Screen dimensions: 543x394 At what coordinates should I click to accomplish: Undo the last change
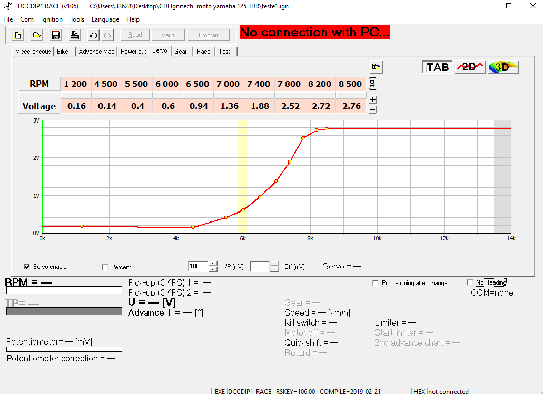(x=93, y=35)
